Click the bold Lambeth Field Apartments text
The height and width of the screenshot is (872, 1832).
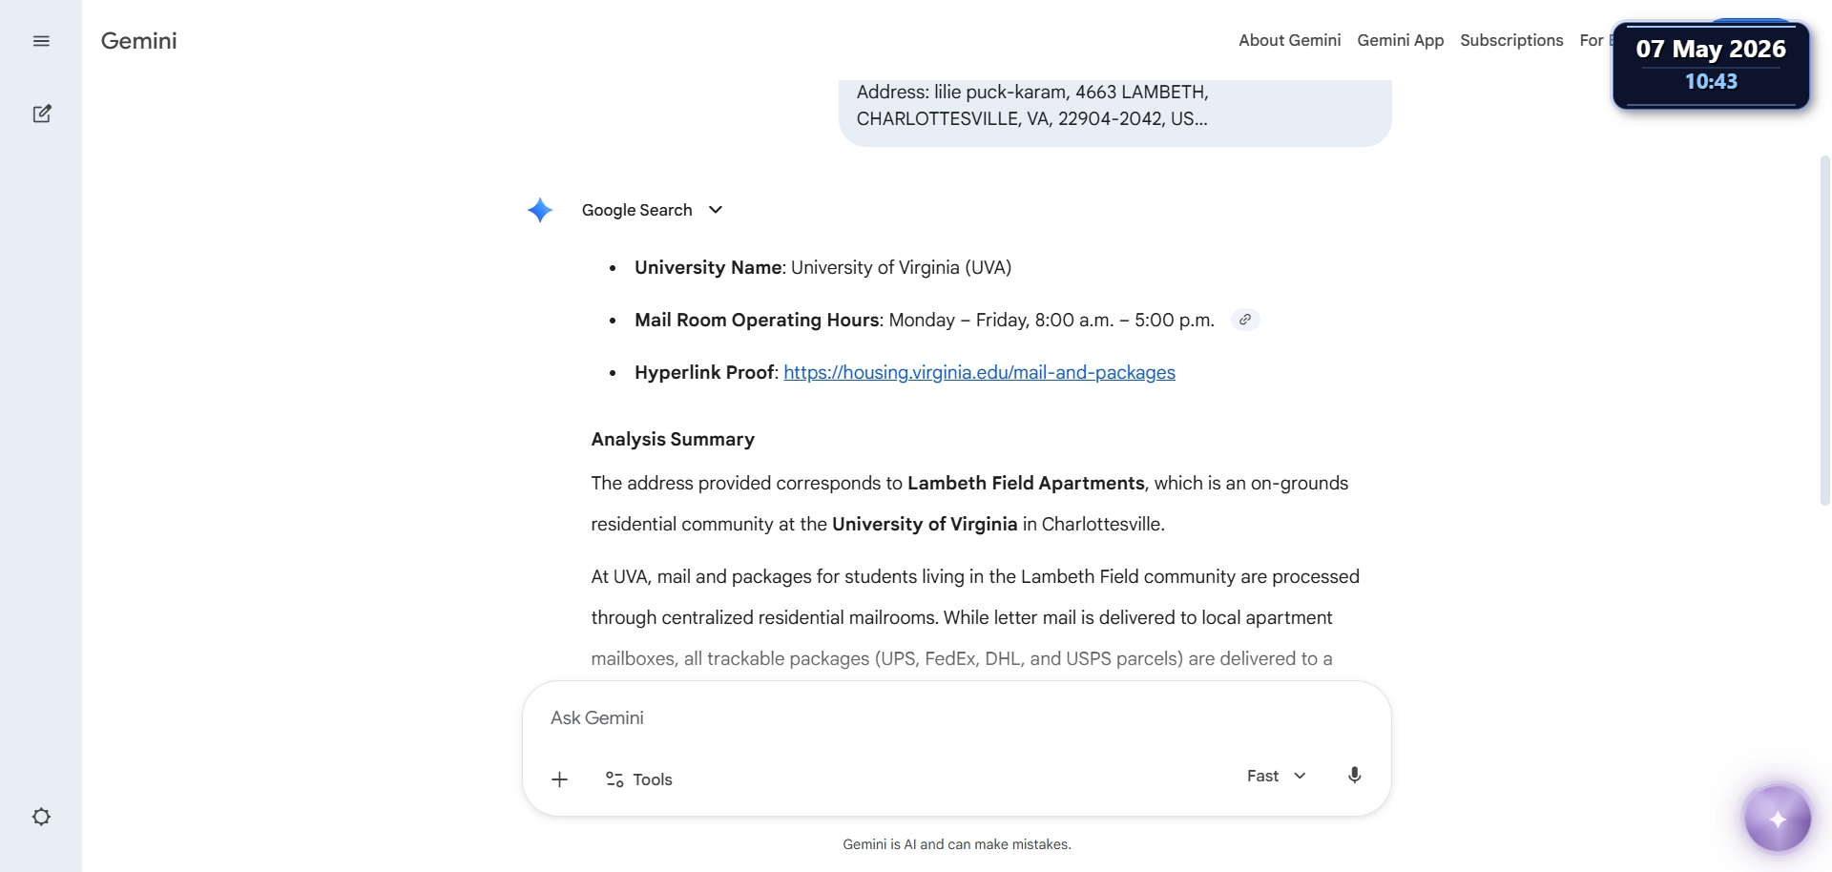click(1026, 483)
